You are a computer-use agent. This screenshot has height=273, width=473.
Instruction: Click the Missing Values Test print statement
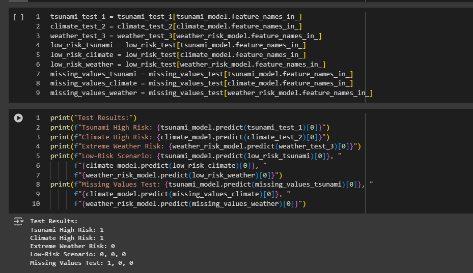point(211,185)
